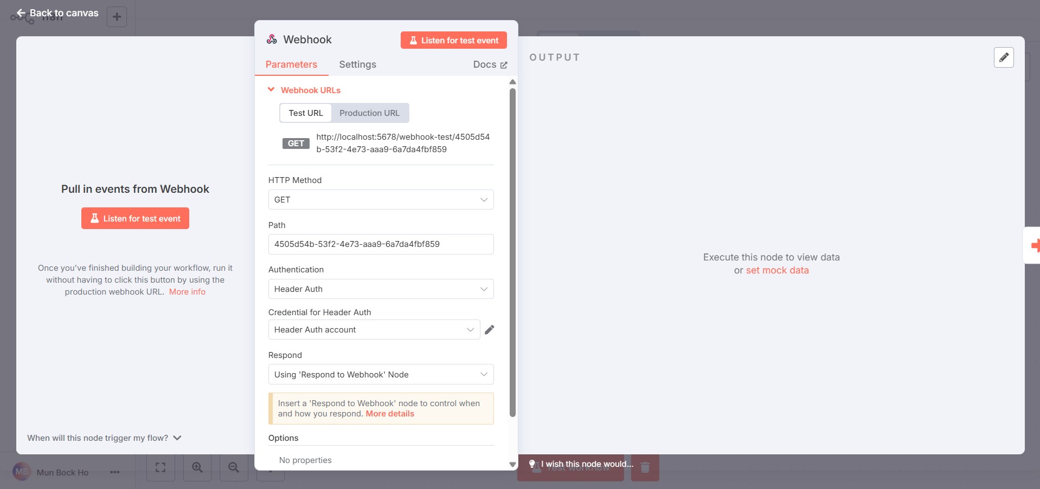Screen dimensions: 1040x489
Task: Open the Authentication dropdown
Action: 381,289
